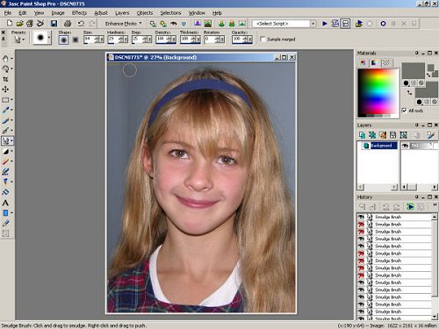Create a new image with New icon
The width and height of the screenshot is (439, 329).
(10, 24)
